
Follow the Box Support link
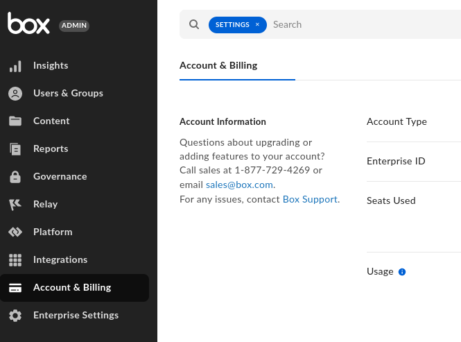[310, 199]
